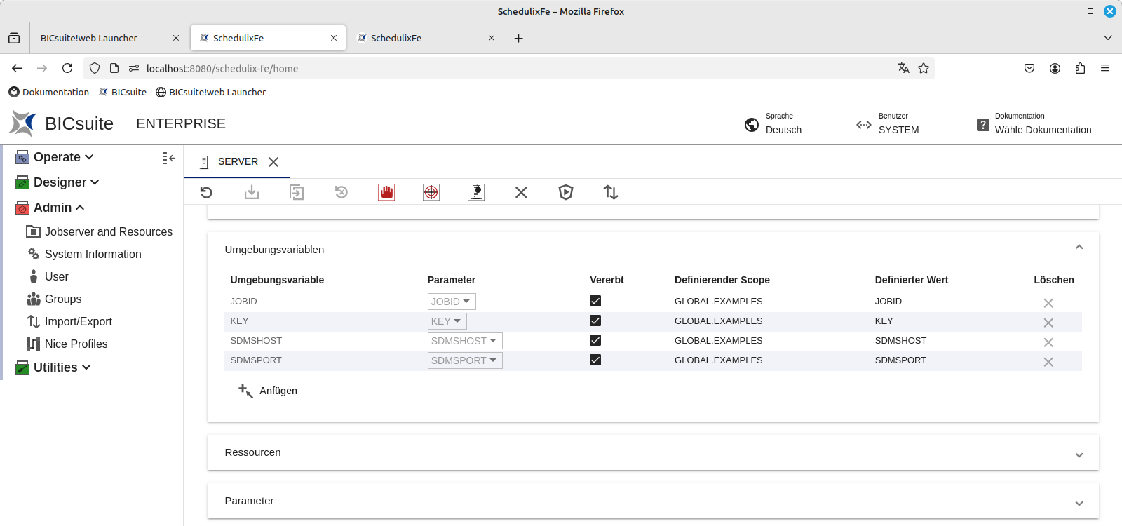
Task: Close the SERVER editor tab
Action: pos(273,162)
